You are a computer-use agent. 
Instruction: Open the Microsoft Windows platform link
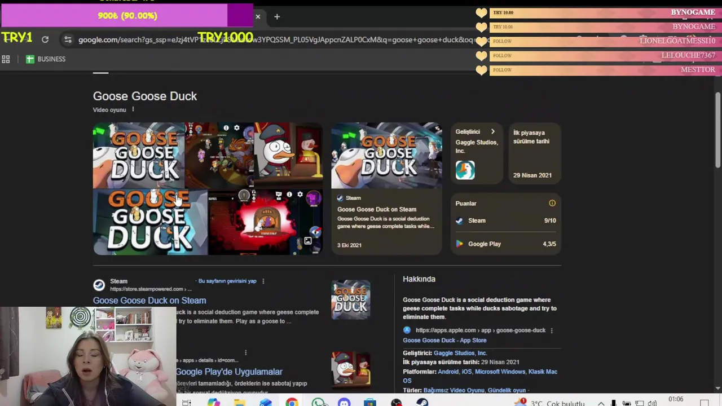(x=500, y=372)
